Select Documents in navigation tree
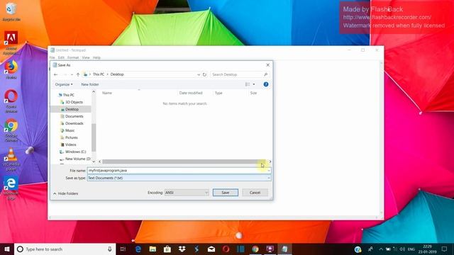Screen dimensions: 454x255 point(74,116)
